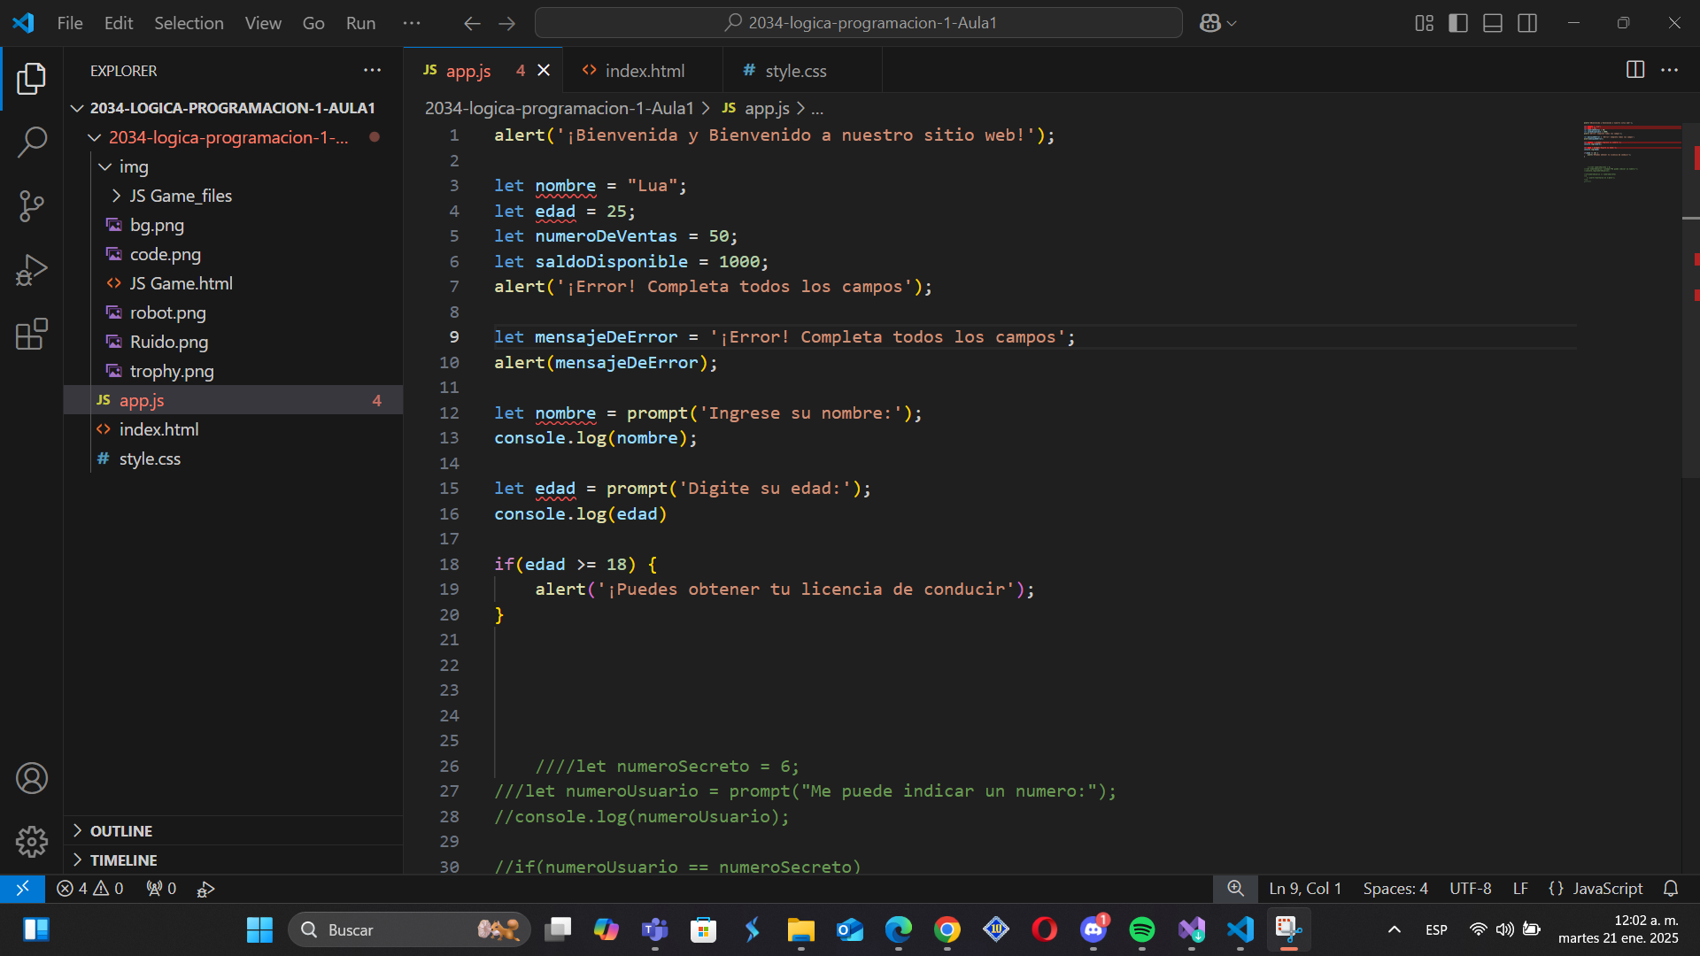Open File Explorer from the taskbar
Screen dimensions: 1700x956
tap(800, 929)
